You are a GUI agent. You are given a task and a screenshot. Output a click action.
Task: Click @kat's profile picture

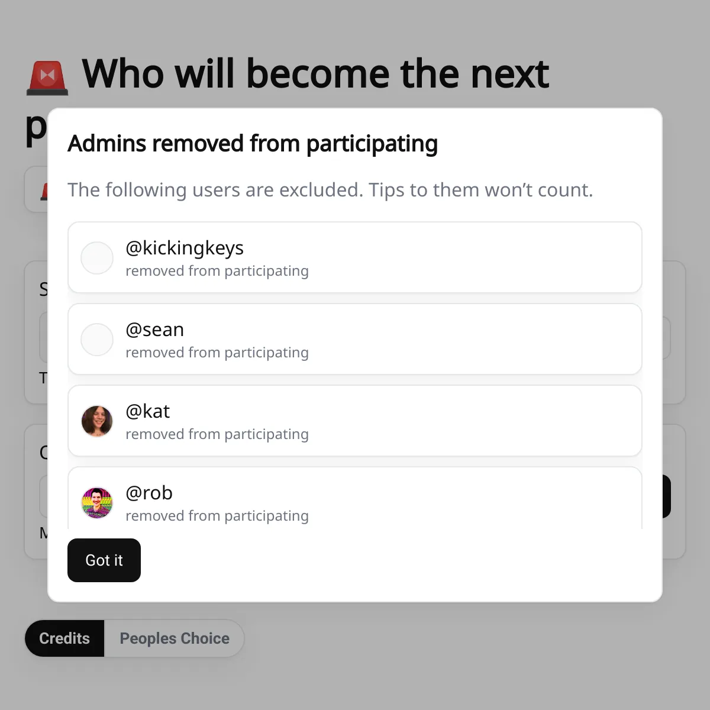point(97,421)
